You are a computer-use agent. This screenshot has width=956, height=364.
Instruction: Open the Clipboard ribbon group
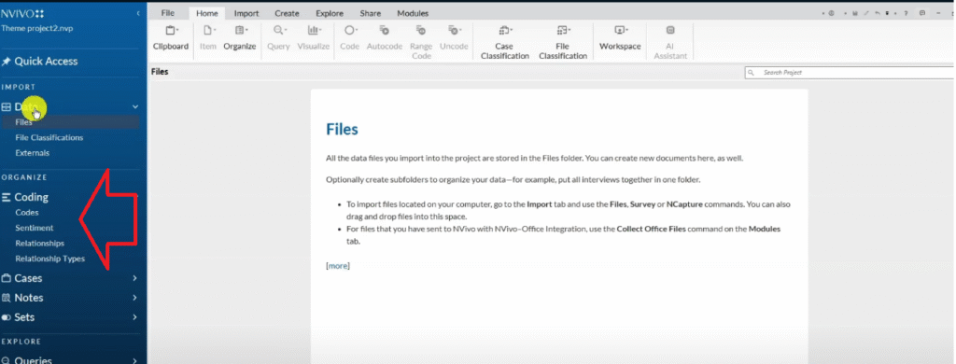[x=171, y=38]
